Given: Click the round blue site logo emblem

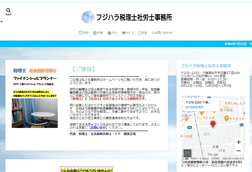Looking at the screenshot, I should coord(88,17).
